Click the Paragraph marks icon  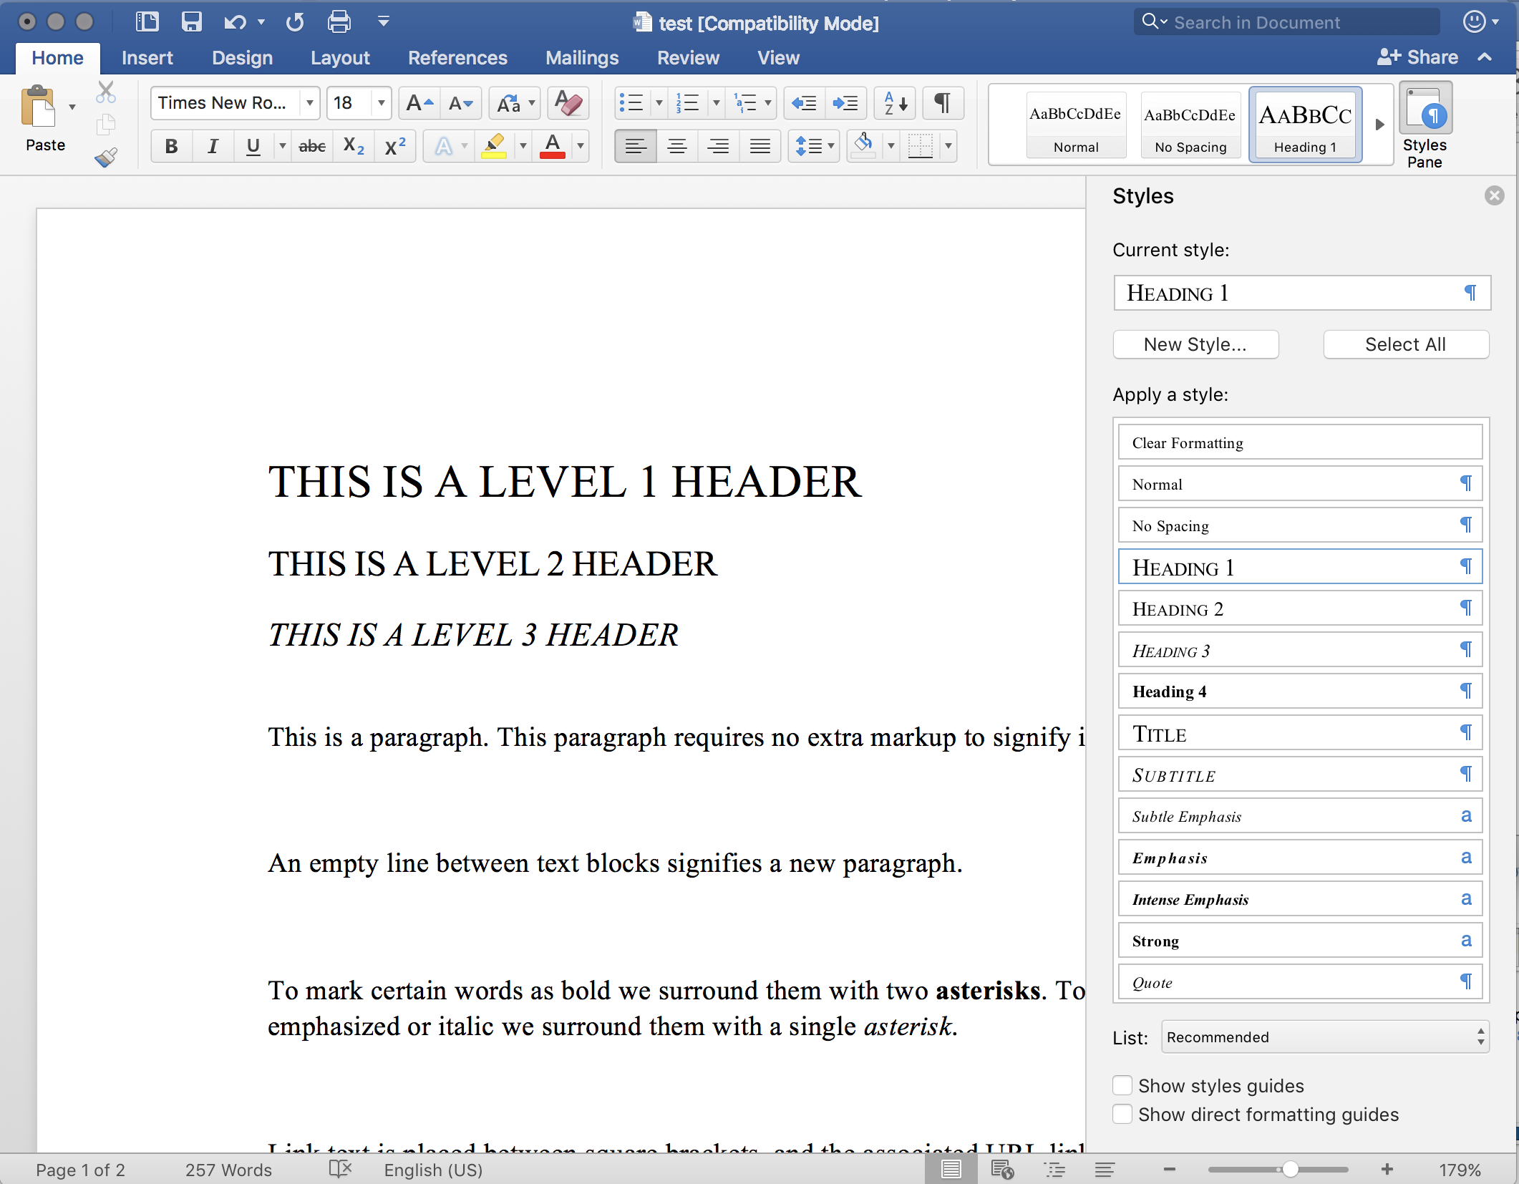pyautogui.click(x=944, y=102)
